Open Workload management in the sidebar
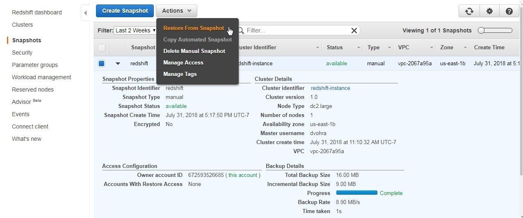The image size is (523, 218). (x=41, y=77)
